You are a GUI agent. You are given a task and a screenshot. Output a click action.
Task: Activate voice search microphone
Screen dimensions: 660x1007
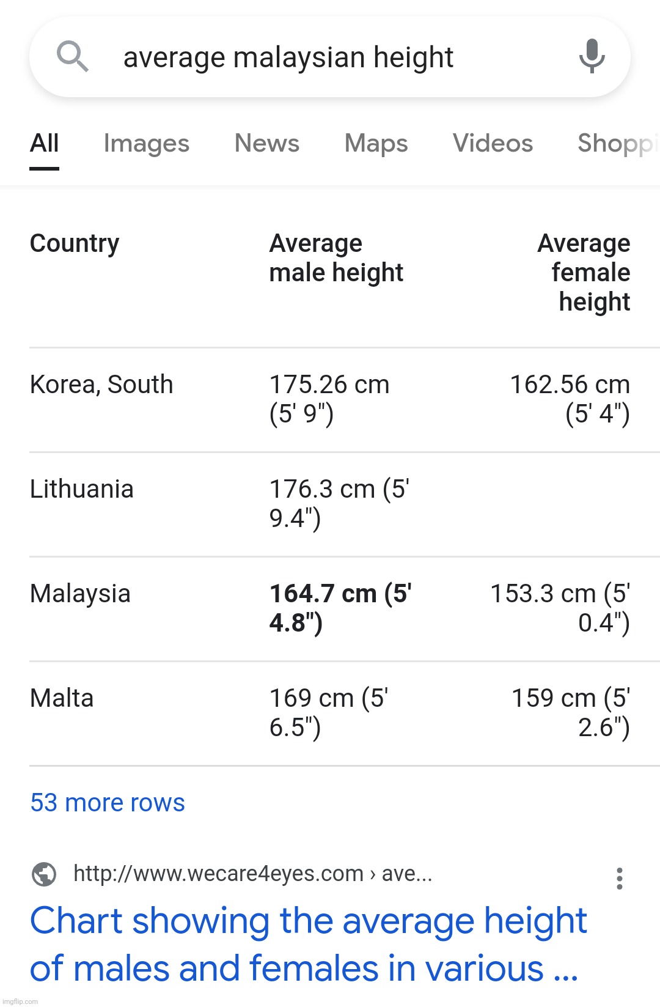(x=592, y=56)
